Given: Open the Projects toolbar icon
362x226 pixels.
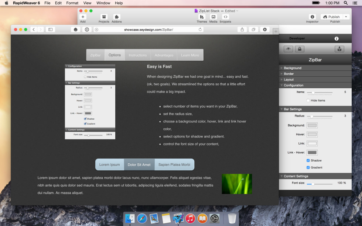Looking at the screenshot, I should pos(104,17).
